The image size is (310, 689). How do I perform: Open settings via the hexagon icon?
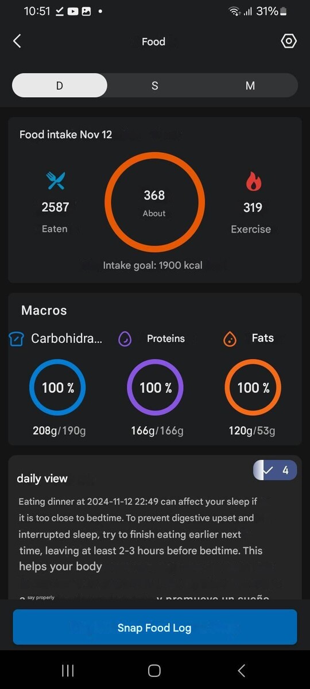point(289,41)
